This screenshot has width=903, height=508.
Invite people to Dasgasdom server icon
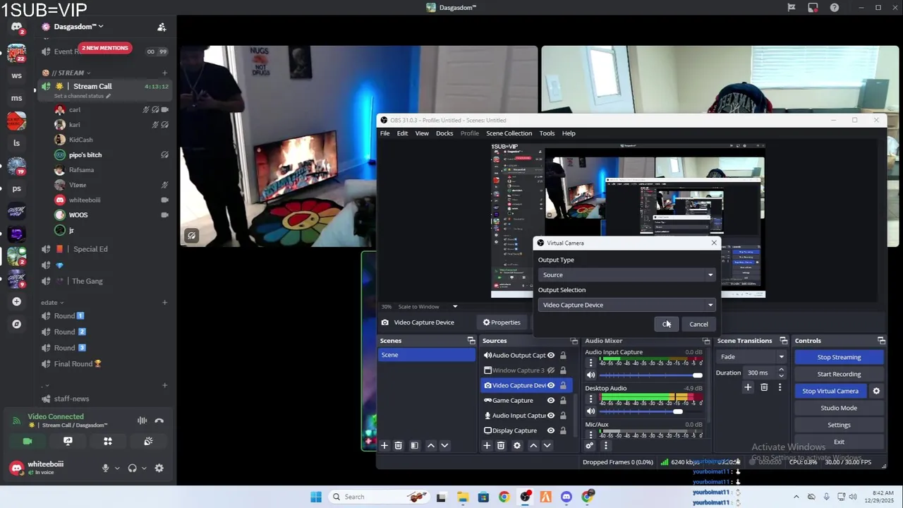coord(162,27)
